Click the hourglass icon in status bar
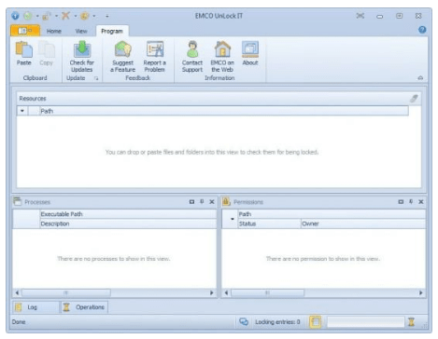The width and height of the screenshot is (438, 339). 411,321
